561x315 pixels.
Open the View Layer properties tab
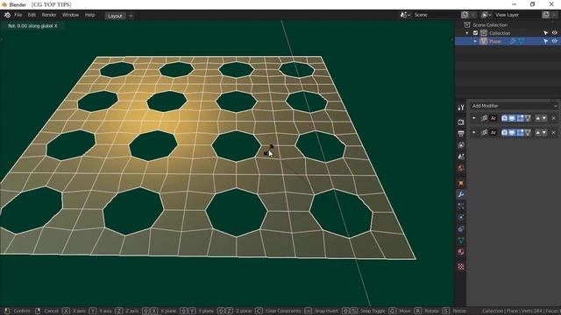(461, 145)
